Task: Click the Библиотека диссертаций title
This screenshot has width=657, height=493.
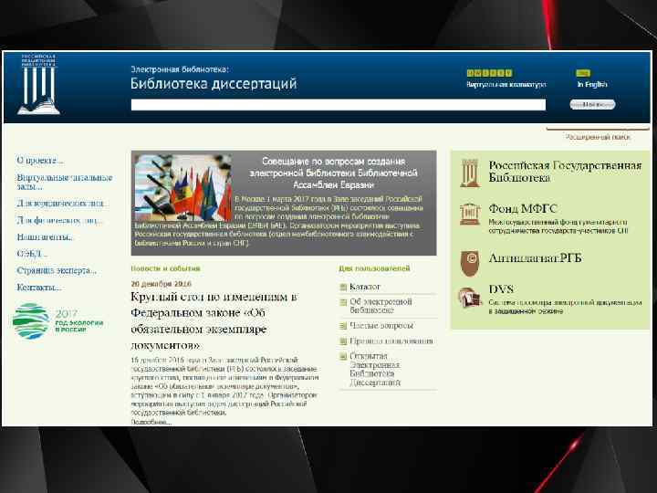Action: click(214, 83)
